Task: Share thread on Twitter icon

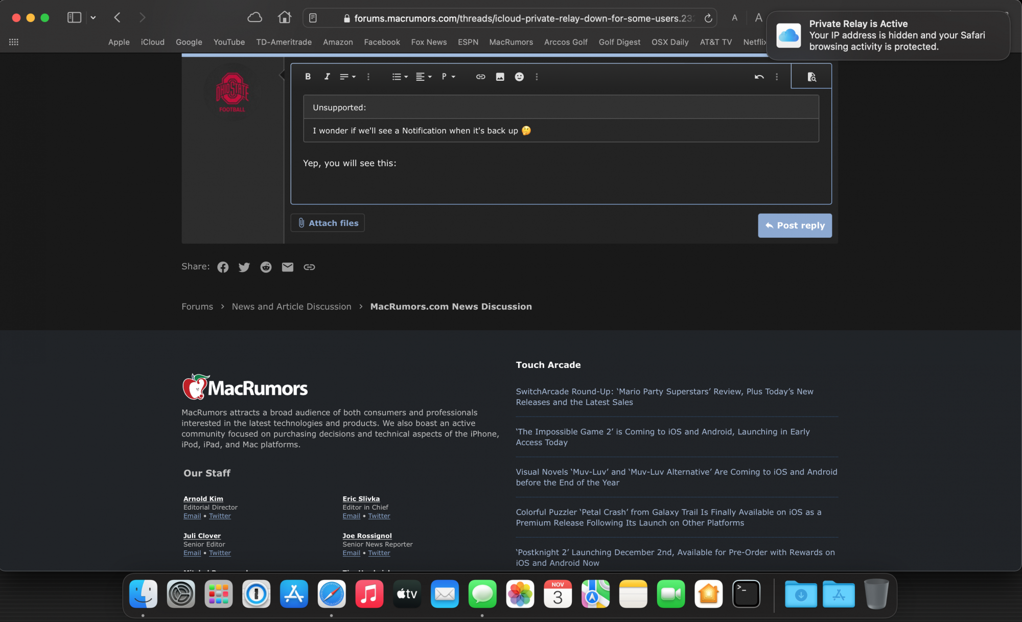Action: 244,267
